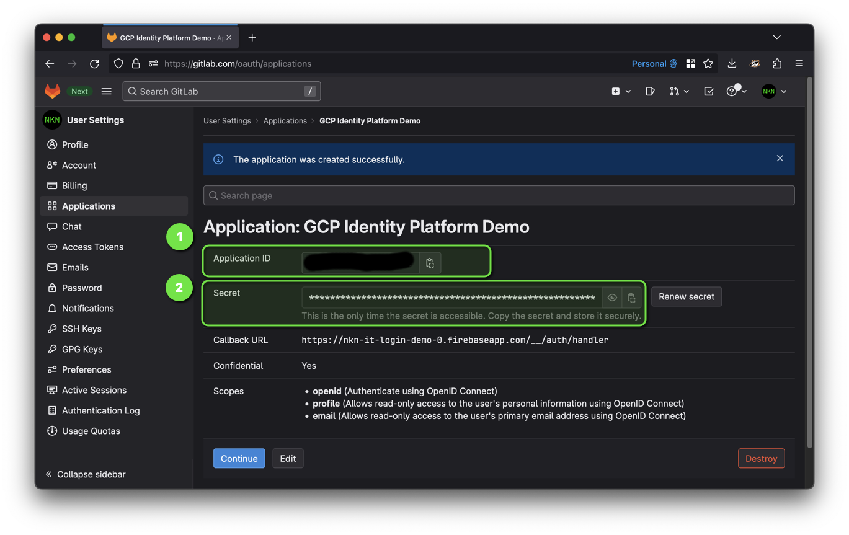Click the shield tracking protection icon
The width and height of the screenshot is (849, 535).
click(118, 63)
